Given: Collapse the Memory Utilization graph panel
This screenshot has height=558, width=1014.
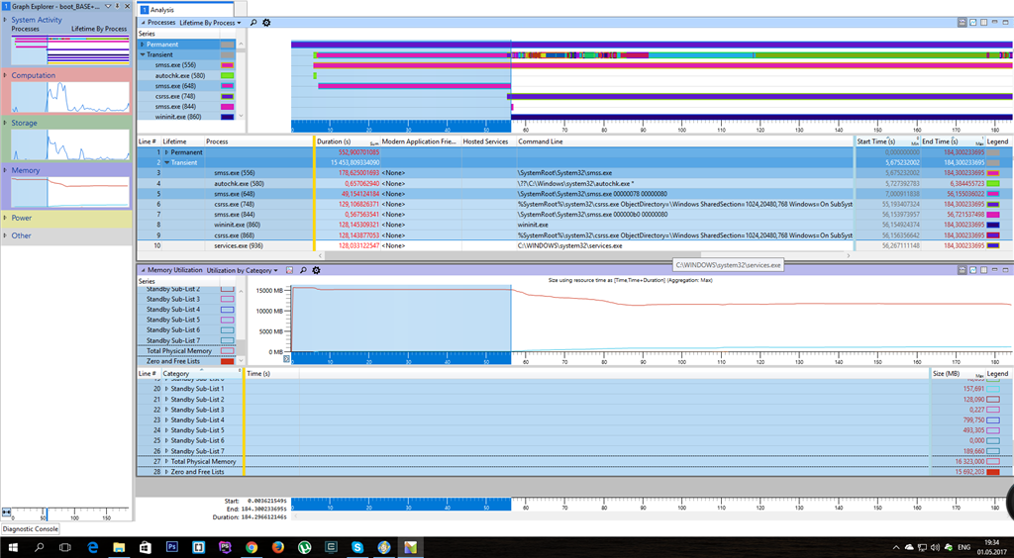Looking at the screenshot, I should pos(143,270).
